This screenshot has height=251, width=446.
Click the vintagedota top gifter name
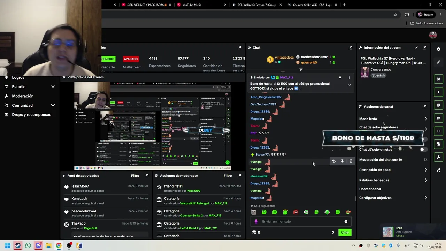[x=284, y=57]
